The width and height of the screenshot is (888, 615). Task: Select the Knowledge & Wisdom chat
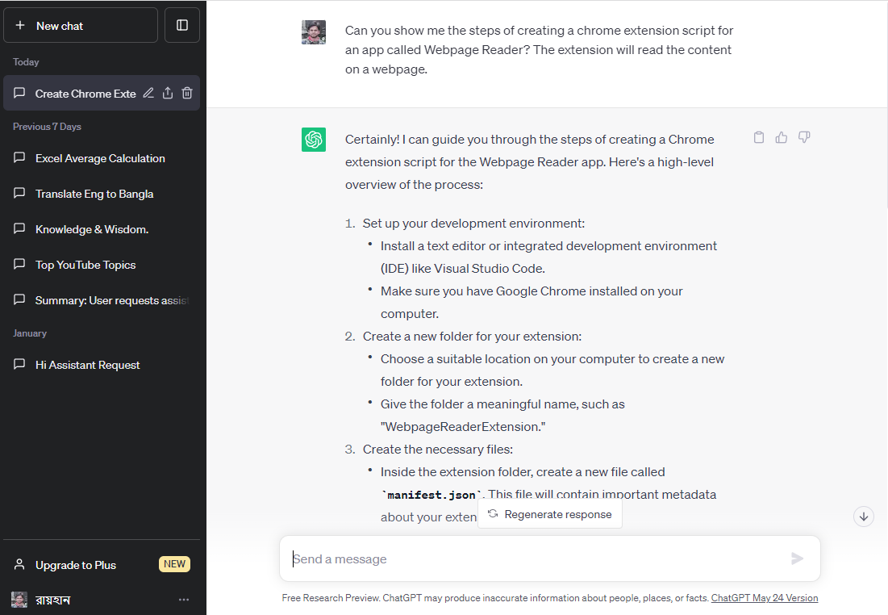tap(92, 229)
